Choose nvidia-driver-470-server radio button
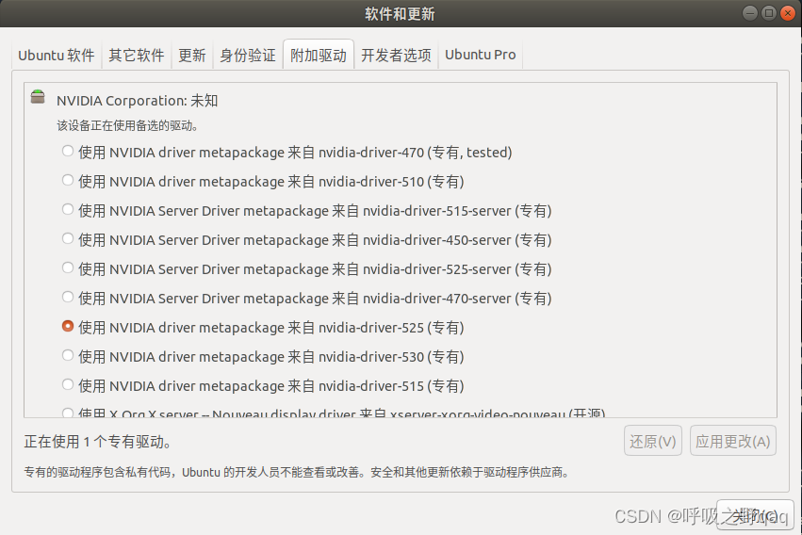Screen dimensions: 802x535 tap(68, 297)
